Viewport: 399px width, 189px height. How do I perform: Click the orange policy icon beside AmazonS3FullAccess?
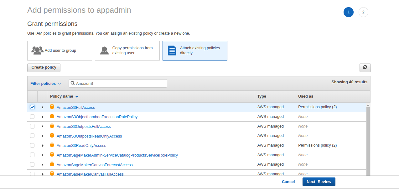tap(52, 107)
